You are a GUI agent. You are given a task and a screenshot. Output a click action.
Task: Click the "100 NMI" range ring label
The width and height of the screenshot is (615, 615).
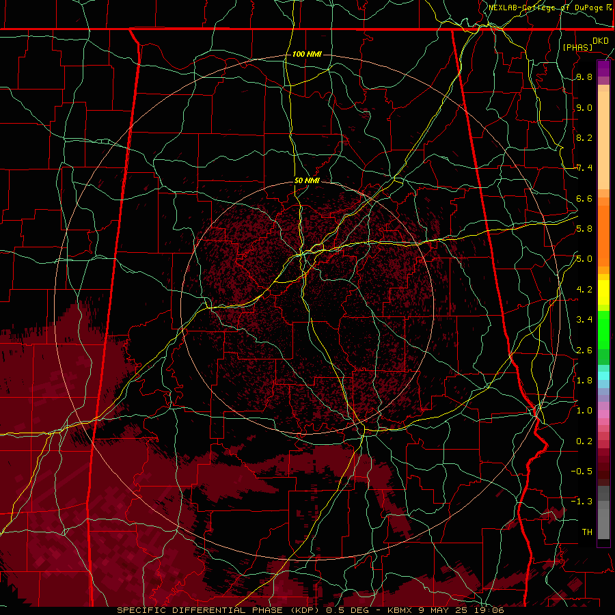(307, 54)
